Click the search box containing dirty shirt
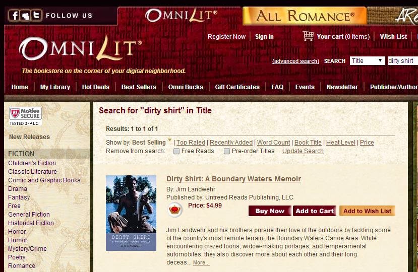The image size is (418, 272). pos(403,61)
